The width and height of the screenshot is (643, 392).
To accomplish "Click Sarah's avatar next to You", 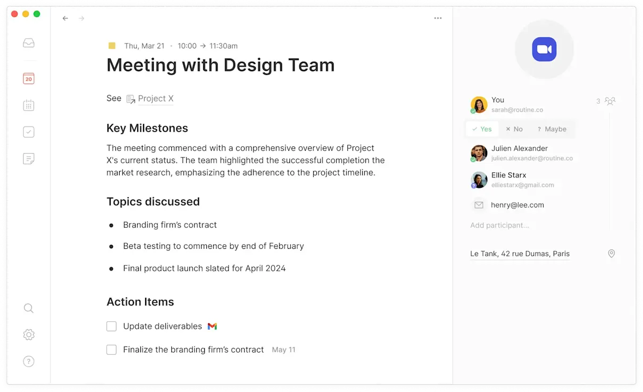I will click(x=479, y=105).
